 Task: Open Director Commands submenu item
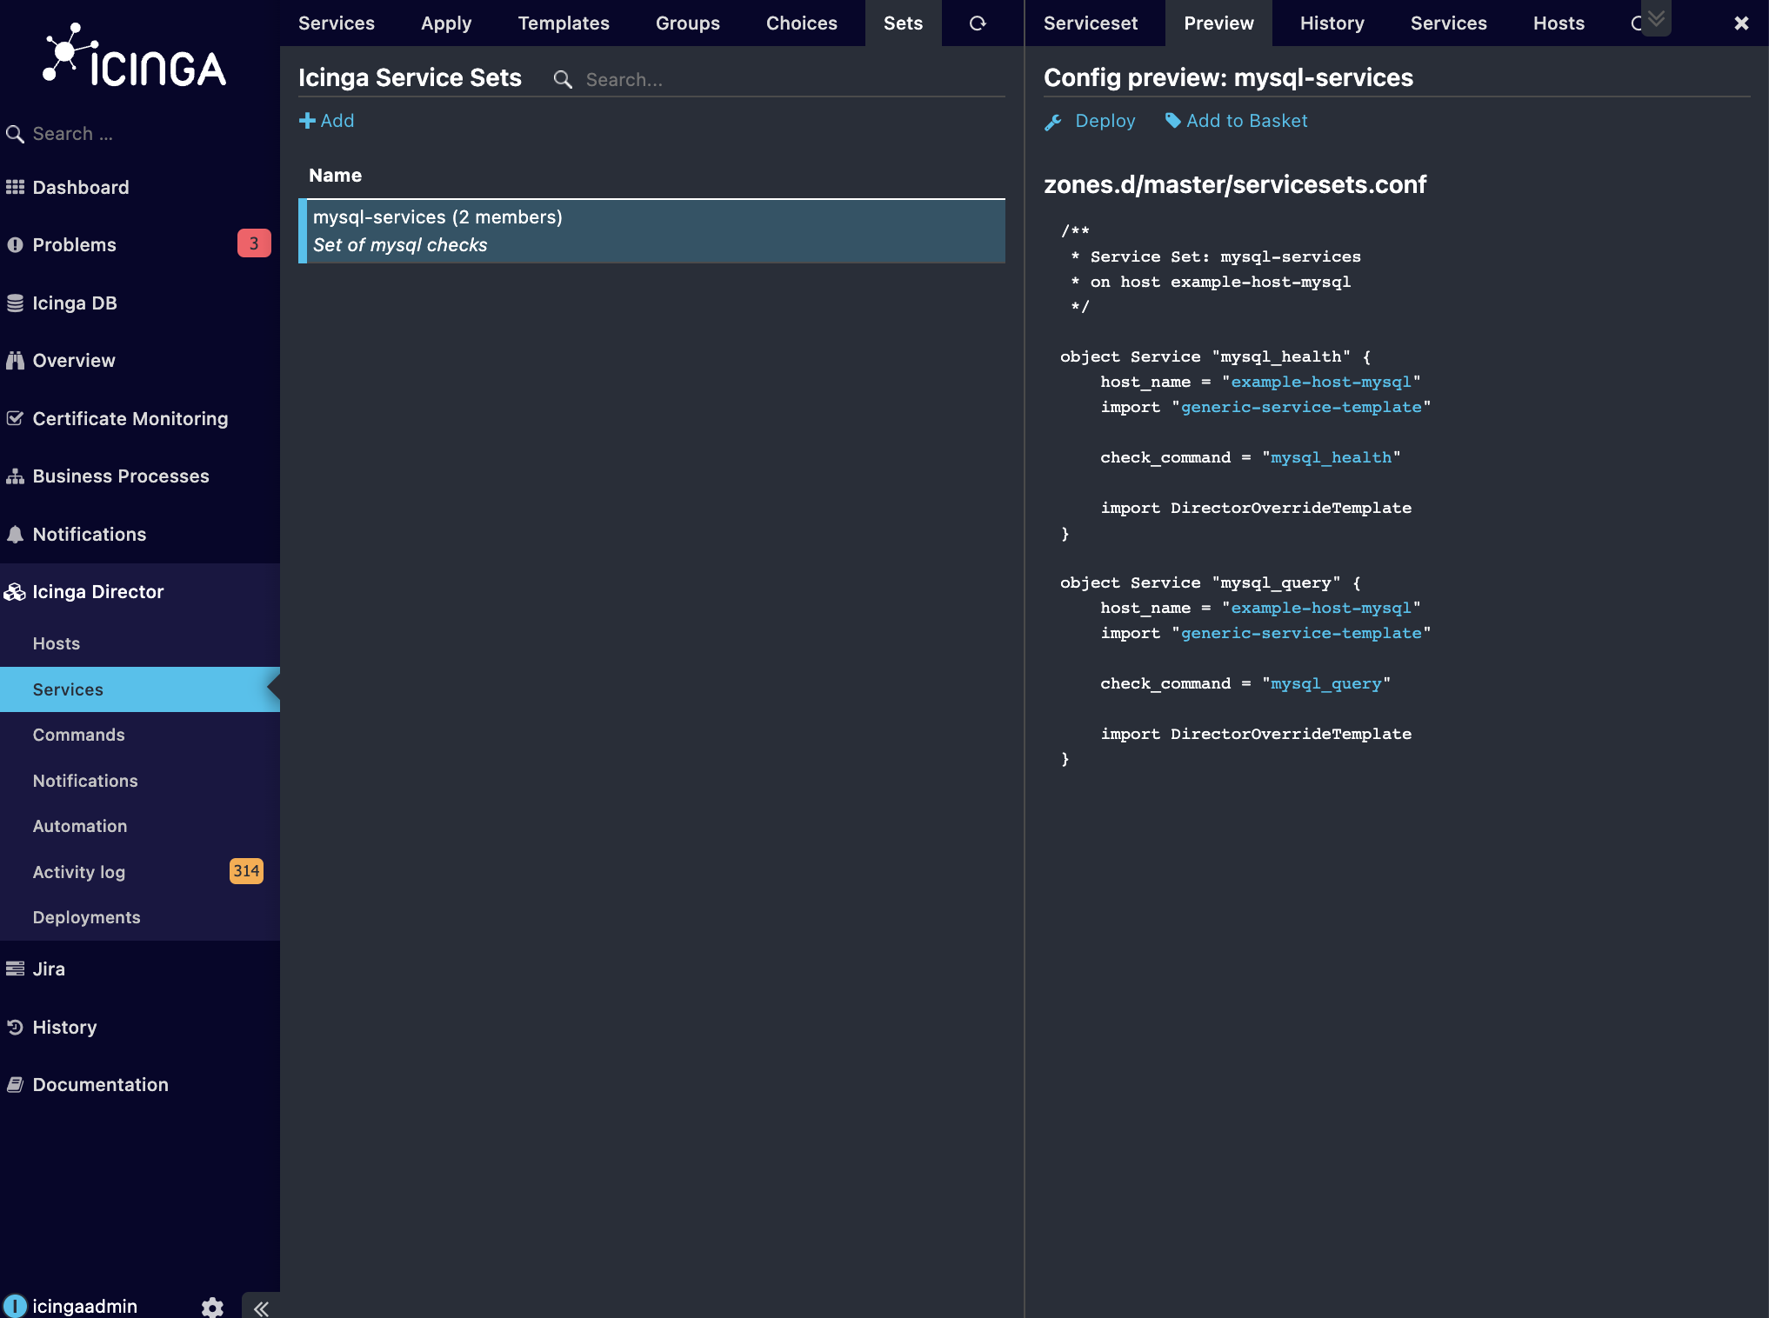pyautogui.click(x=140, y=735)
